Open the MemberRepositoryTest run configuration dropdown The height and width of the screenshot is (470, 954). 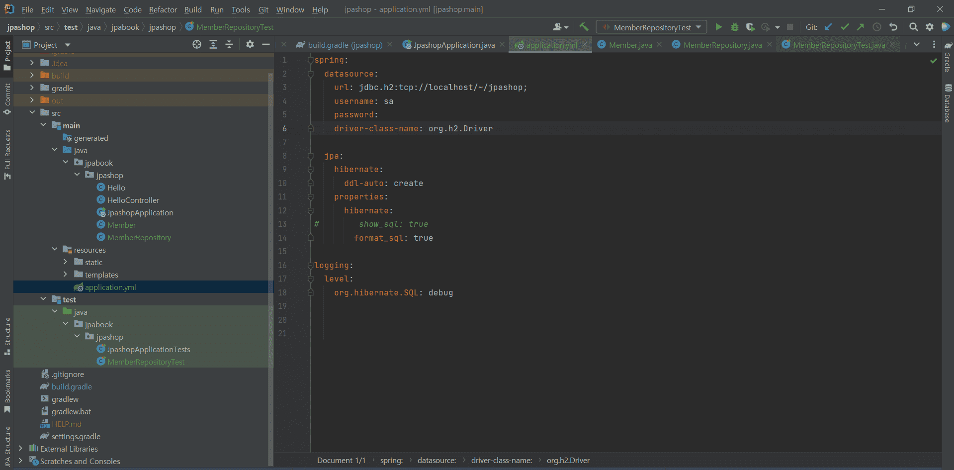652,27
